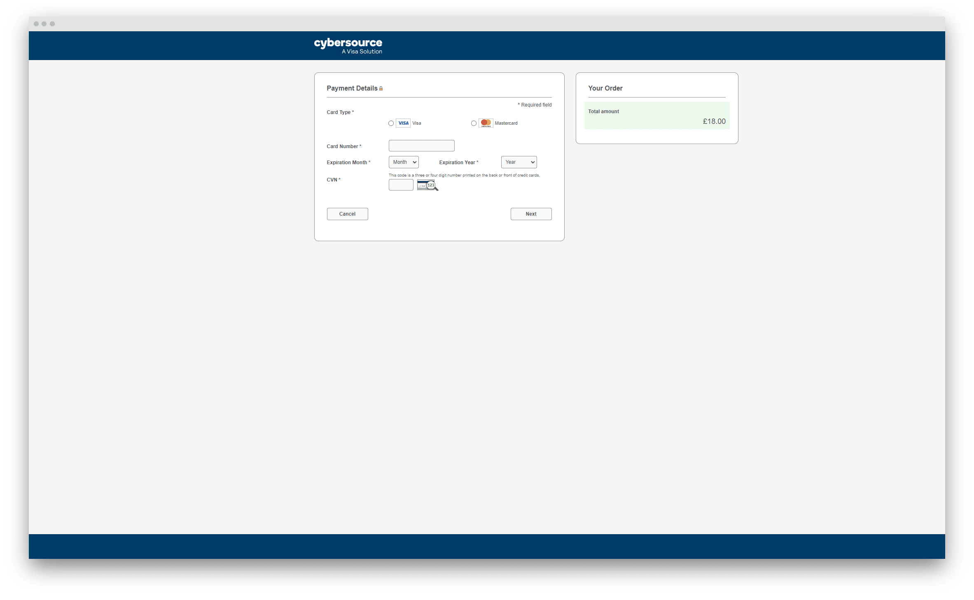
Task: Click the Next button
Action: coord(531,214)
